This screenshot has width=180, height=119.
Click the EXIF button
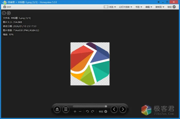[x=7, y=7]
